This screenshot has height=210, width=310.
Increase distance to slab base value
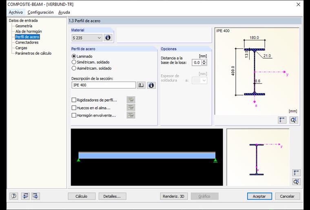pyautogui.click(x=204, y=61)
